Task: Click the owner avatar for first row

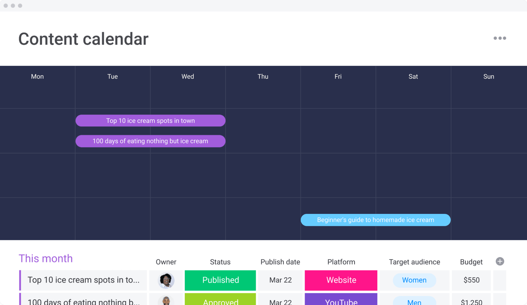Action: (x=166, y=280)
